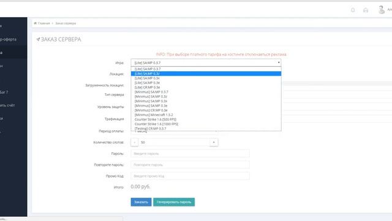This screenshot has height=221, width=392.
Task: Choose [Minimus] CR:MP 0.3e option
Action: point(206,110)
